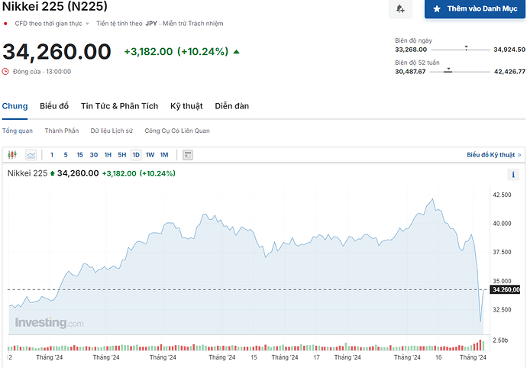Click the 34,260.00 price label on chart axis

coord(505,289)
